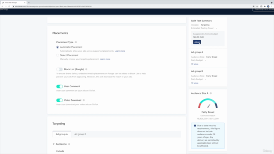This screenshot has width=274, height=154.
Task: Expand More details for Ad group A
Action: [195, 64]
